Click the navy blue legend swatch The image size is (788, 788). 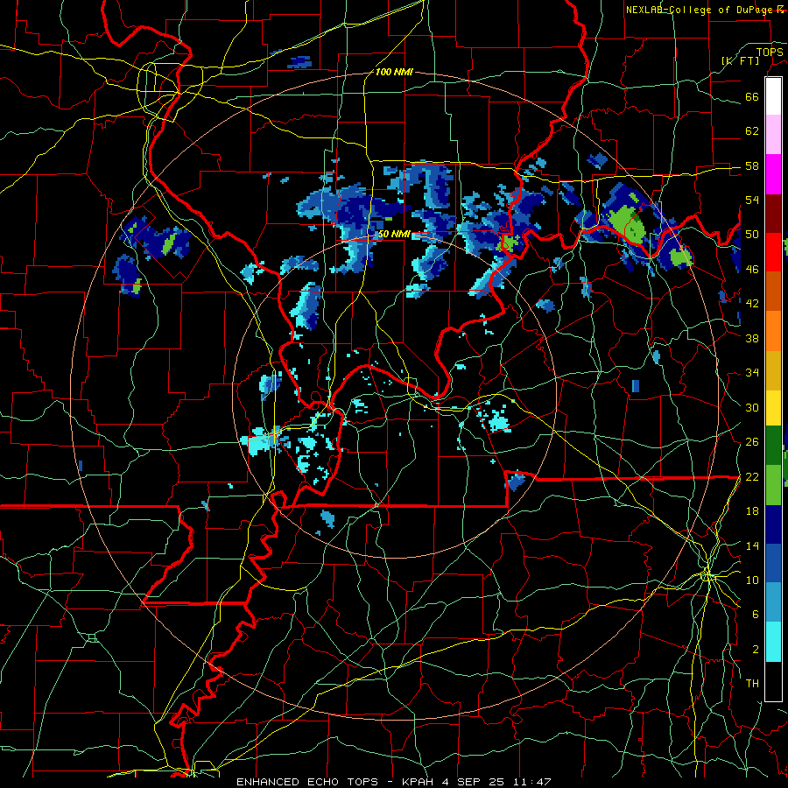coord(773,524)
